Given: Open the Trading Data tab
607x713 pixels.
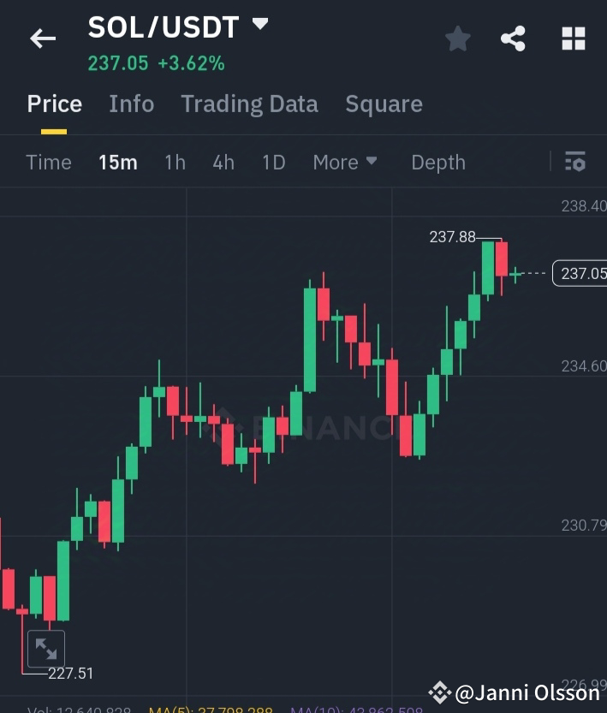Looking at the screenshot, I should coord(249,104).
